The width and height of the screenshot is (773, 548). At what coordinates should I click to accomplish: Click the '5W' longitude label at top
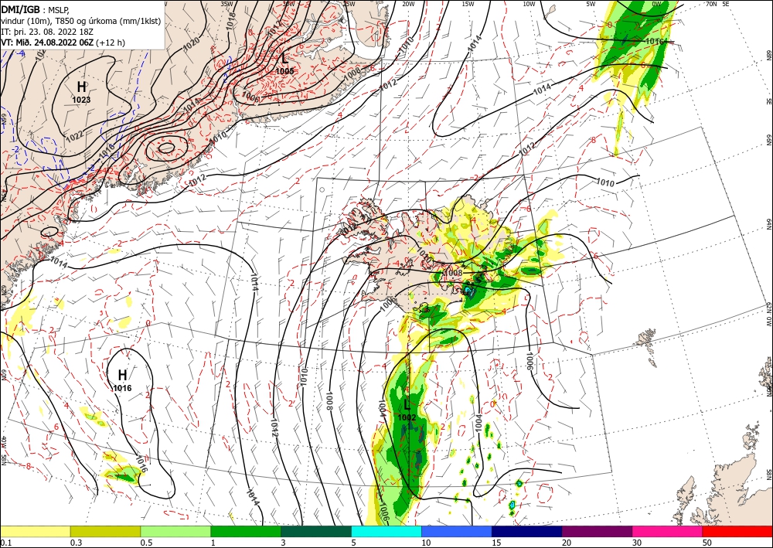(x=591, y=3)
